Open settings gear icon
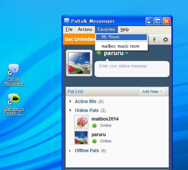 (x=166, y=40)
